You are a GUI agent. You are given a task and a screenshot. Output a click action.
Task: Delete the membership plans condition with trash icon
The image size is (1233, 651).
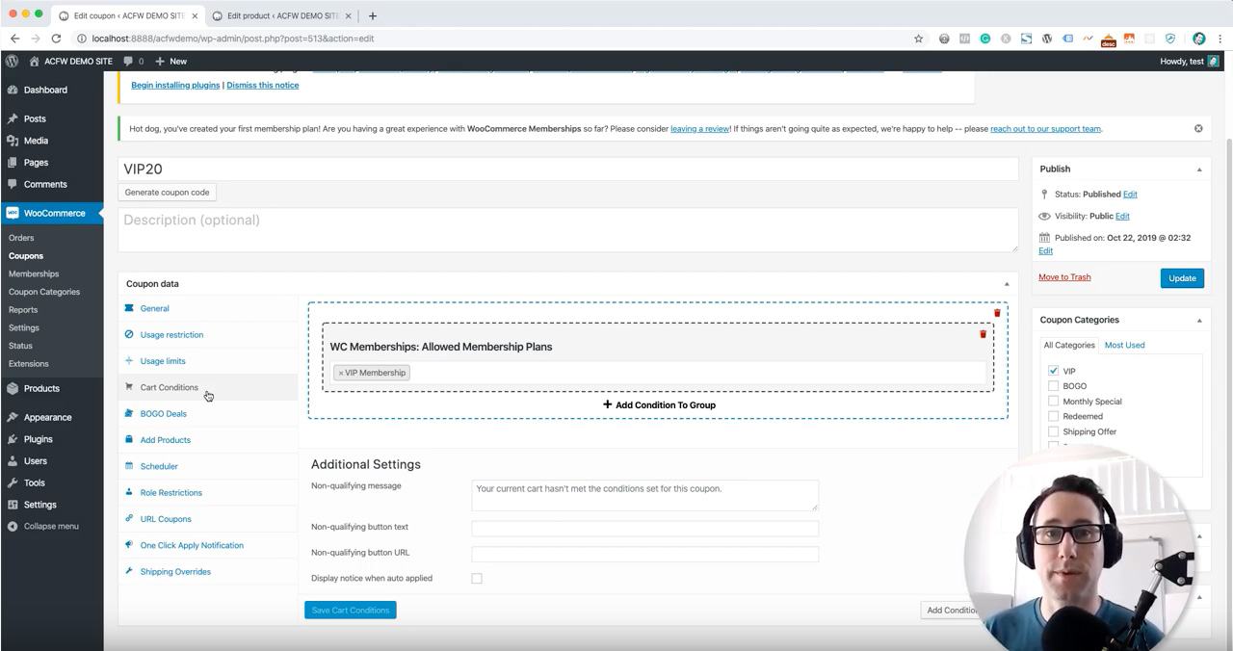(x=983, y=334)
